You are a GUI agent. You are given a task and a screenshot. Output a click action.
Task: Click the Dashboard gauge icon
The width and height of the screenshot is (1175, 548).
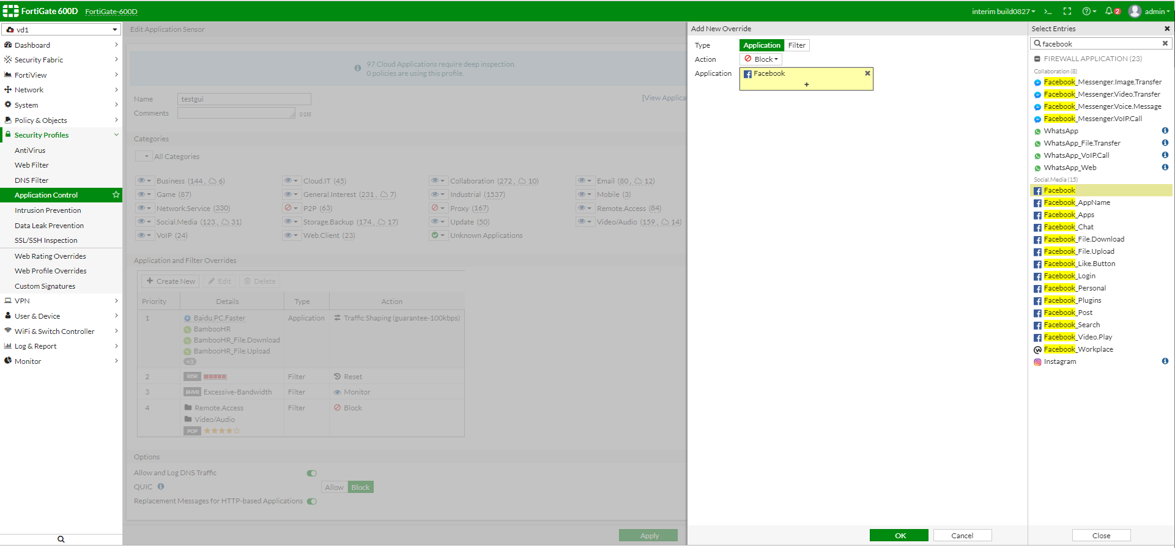8,45
